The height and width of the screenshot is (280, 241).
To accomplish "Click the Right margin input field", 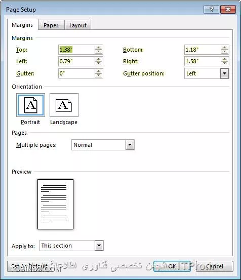I will [203, 61].
